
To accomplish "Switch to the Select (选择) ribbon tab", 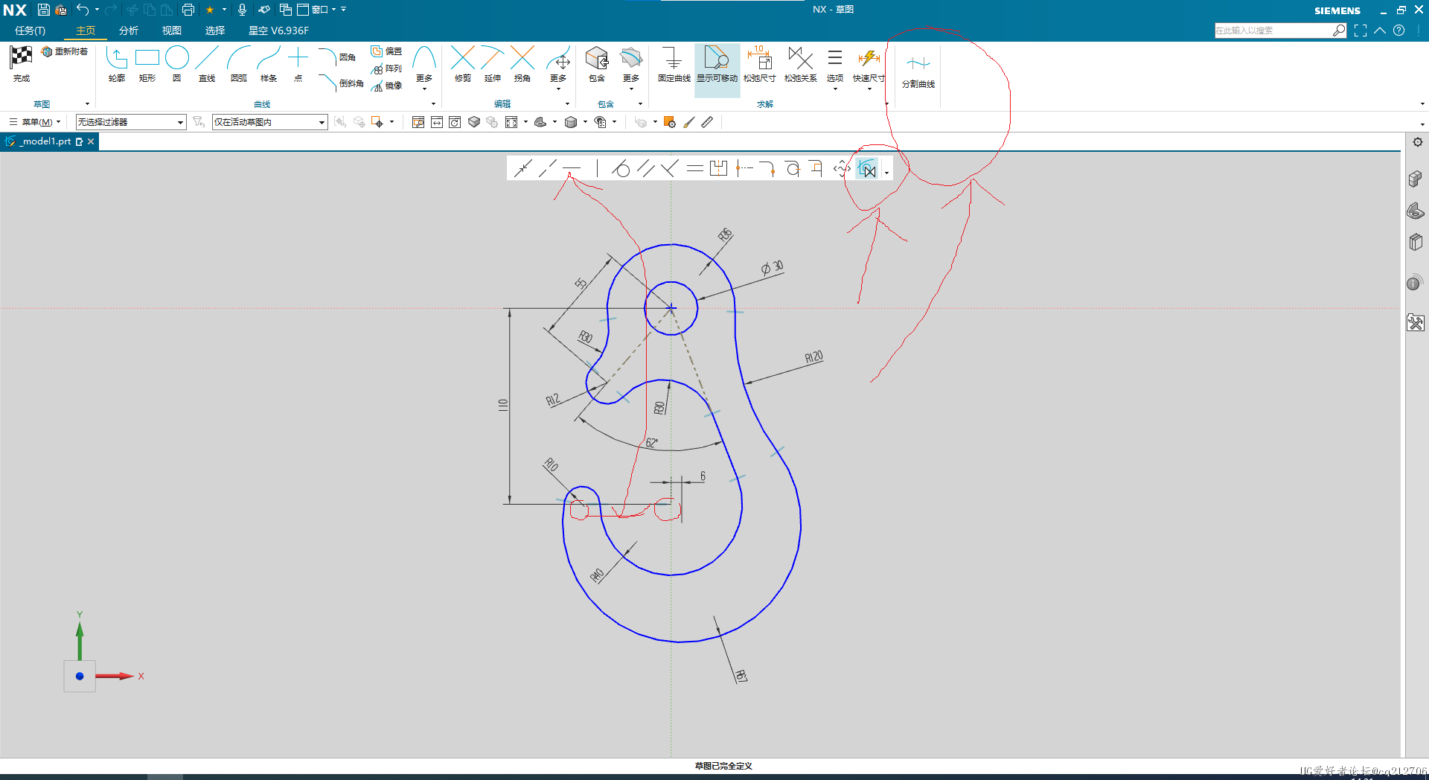I will (215, 31).
